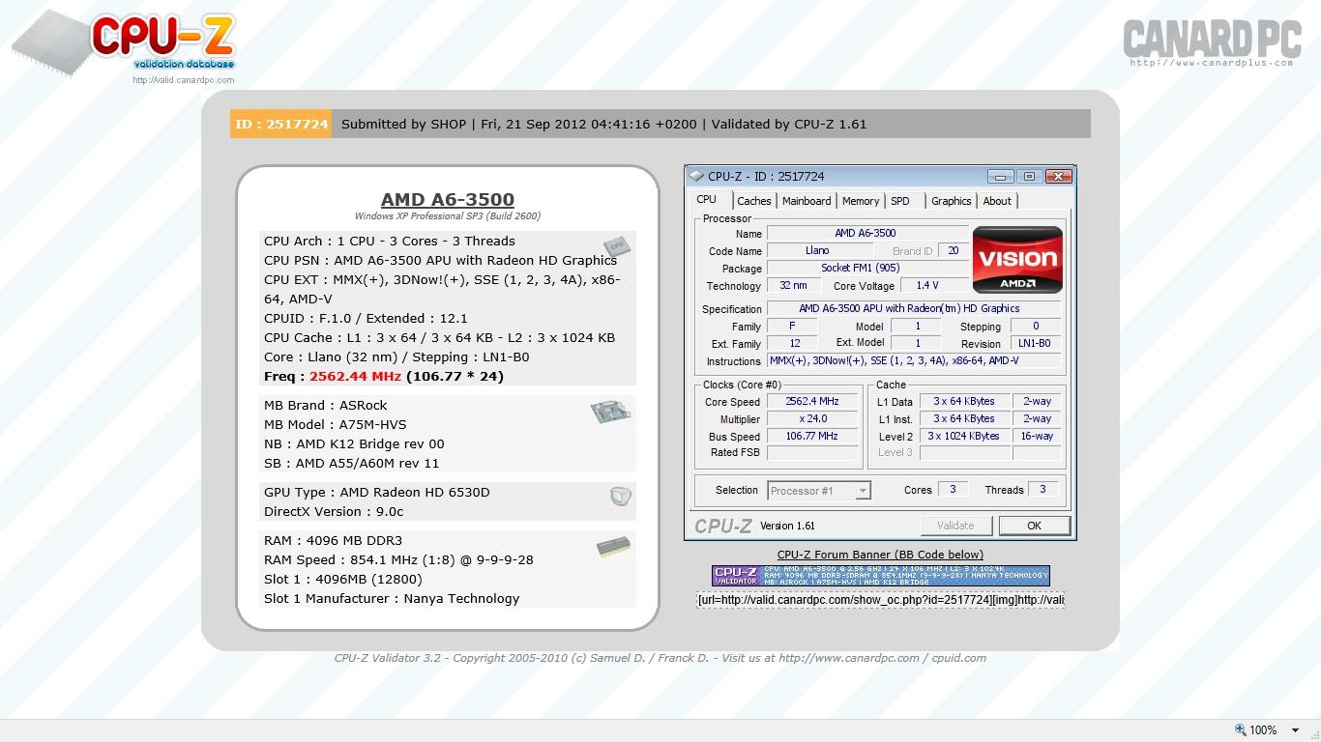Click the Level 2 3 x 1024 KBytes field
1321x742 pixels.
pos(963,437)
